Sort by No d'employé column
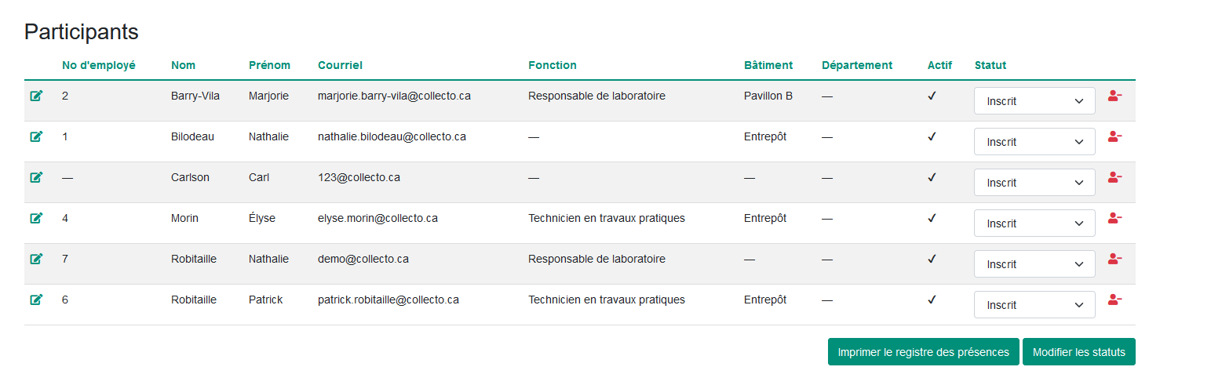 click(99, 65)
